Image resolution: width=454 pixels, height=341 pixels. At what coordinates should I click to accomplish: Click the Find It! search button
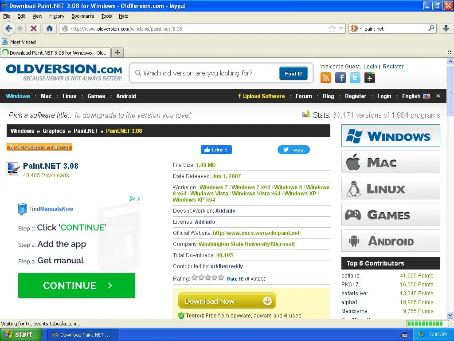[x=294, y=73]
